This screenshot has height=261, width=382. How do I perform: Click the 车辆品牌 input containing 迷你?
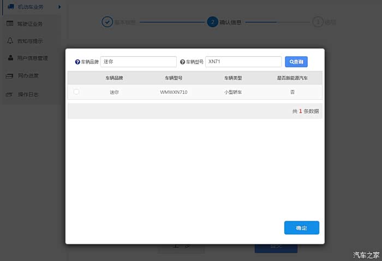pyautogui.click(x=139, y=62)
